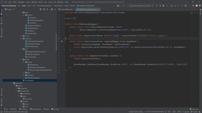This screenshot has width=202, height=113.
Task: Open the run configuration dropdown
Action: (x=140, y=6)
